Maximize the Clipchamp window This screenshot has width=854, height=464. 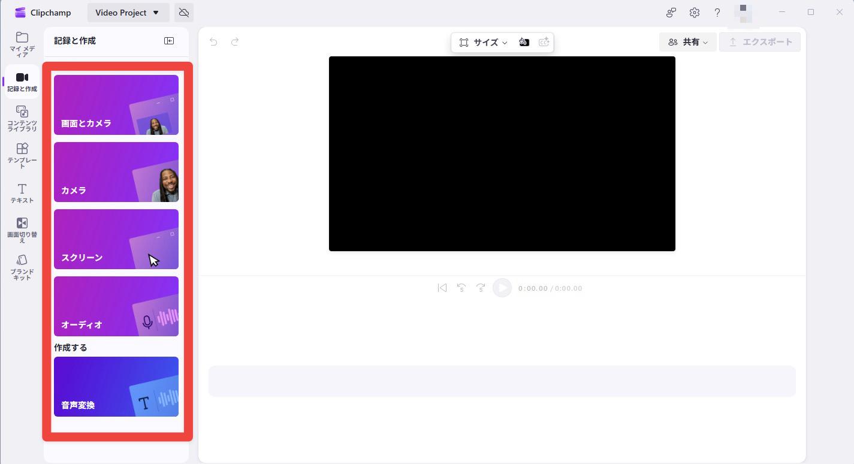click(x=811, y=12)
